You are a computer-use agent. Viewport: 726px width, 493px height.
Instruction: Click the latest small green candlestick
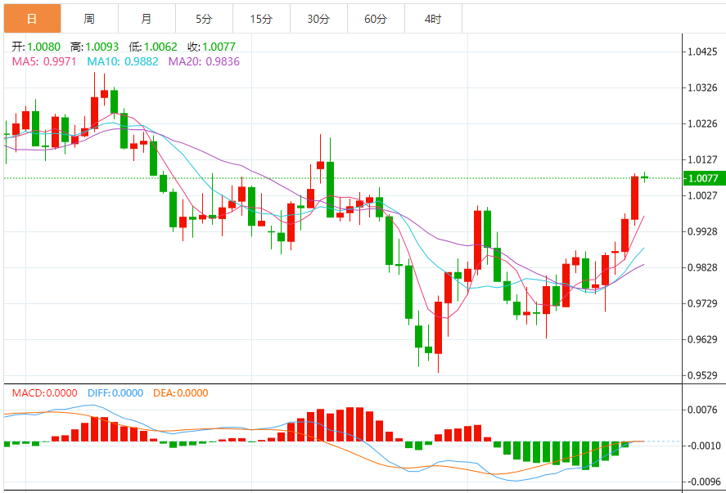pyautogui.click(x=644, y=177)
